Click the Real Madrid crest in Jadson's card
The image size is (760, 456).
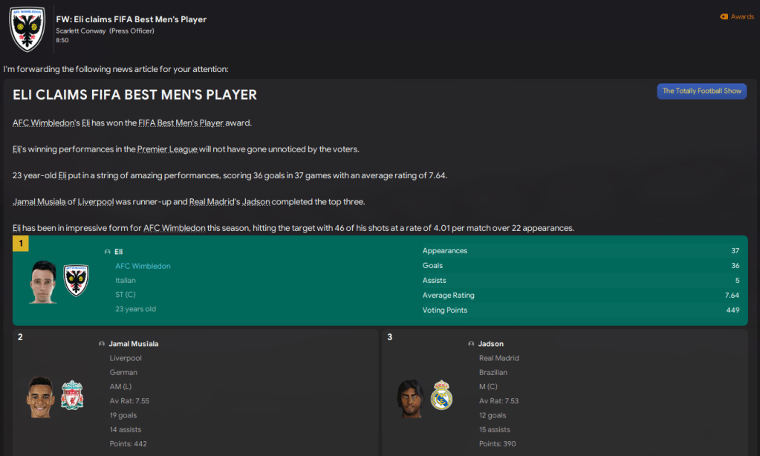pos(441,396)
